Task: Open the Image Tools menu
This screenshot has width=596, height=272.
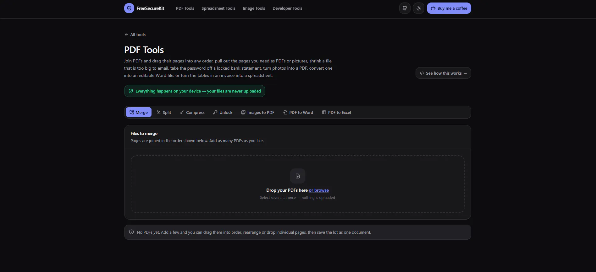Action: click(254, 8)
